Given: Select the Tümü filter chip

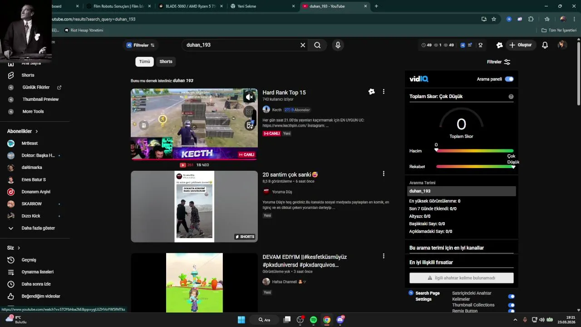Looking at the screenshot, I should [x=144, y=61].
